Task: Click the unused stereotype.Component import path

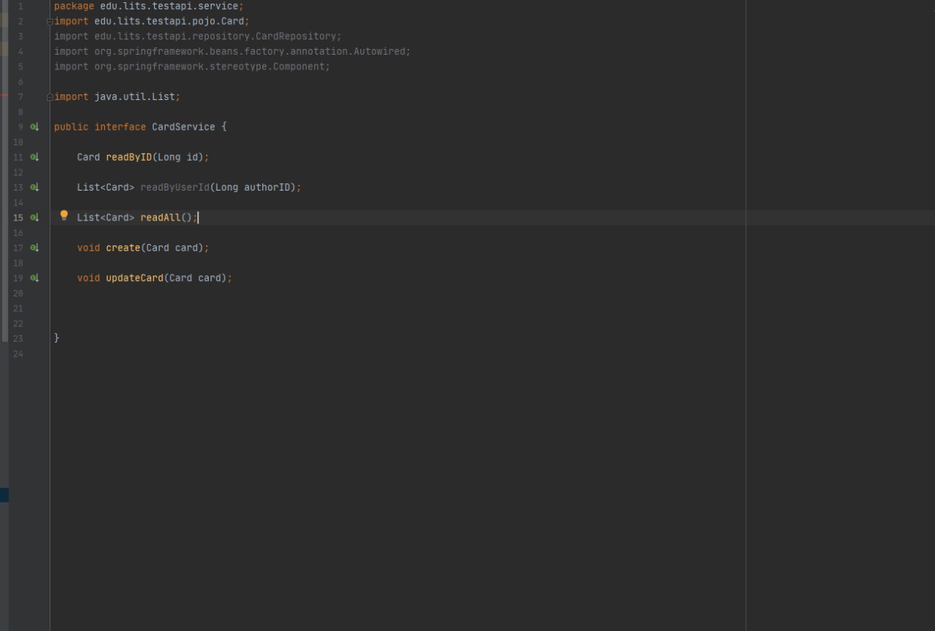Action: tap(209, 66)
